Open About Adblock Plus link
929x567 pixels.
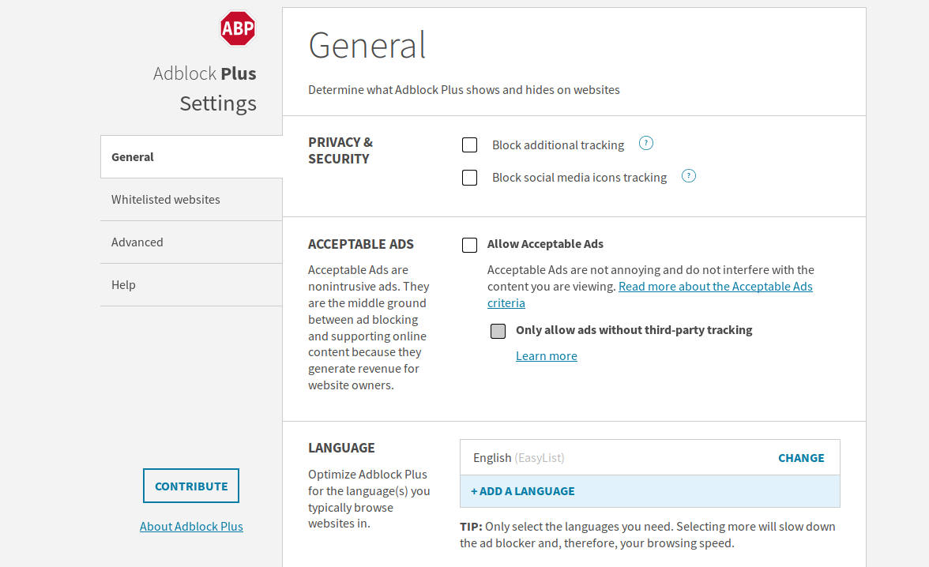tap(191, 526)
